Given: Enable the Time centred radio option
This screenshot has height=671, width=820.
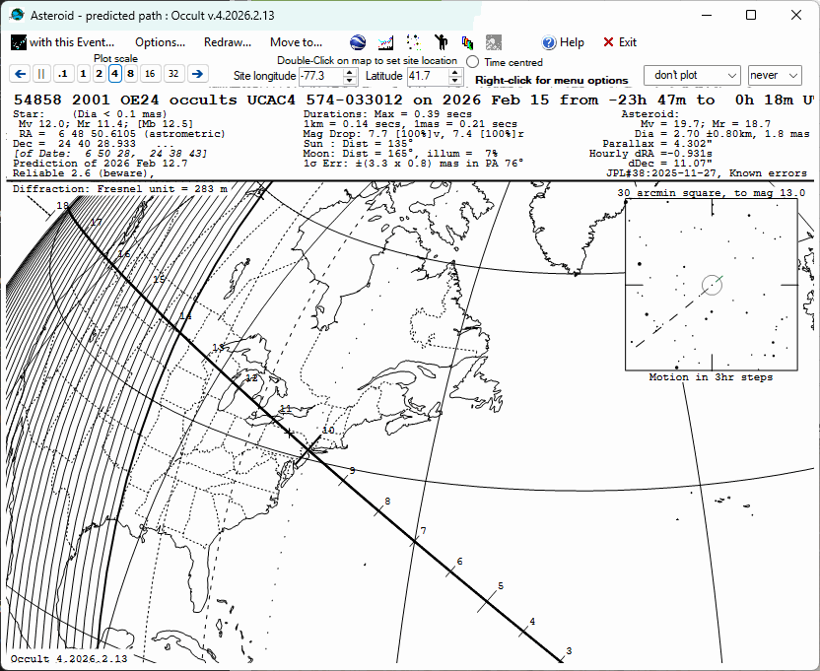Looking at the screenshot, I should pos(473,62).
